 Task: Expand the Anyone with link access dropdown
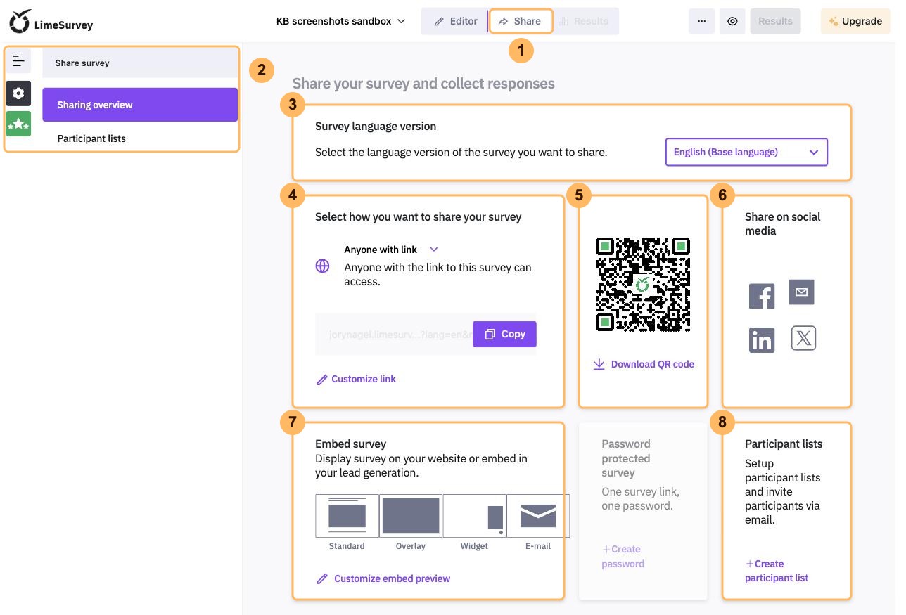point(391,250)
